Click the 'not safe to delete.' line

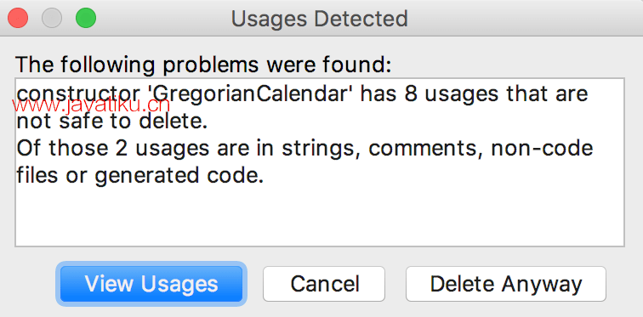click(x=111, y=122)
